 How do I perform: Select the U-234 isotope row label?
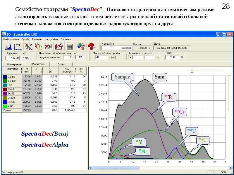(x=11, y=98)
